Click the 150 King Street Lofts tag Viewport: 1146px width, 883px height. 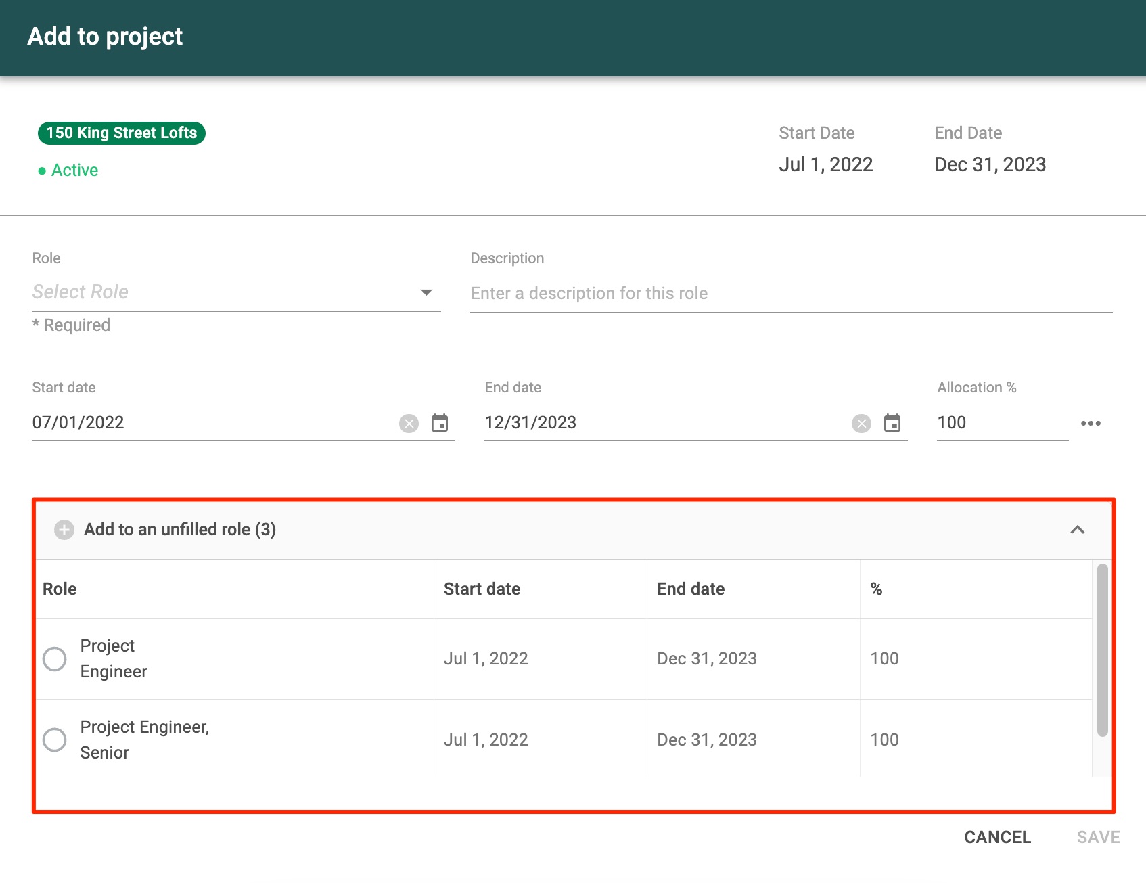coord(122,133)
